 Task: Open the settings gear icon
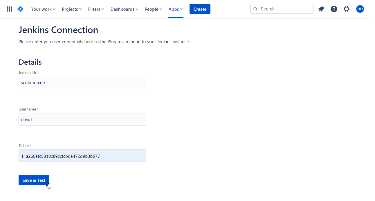(347, 9)
